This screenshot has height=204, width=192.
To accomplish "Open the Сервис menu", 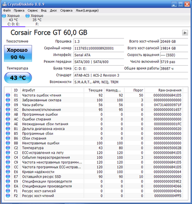I will pos(33,11).
